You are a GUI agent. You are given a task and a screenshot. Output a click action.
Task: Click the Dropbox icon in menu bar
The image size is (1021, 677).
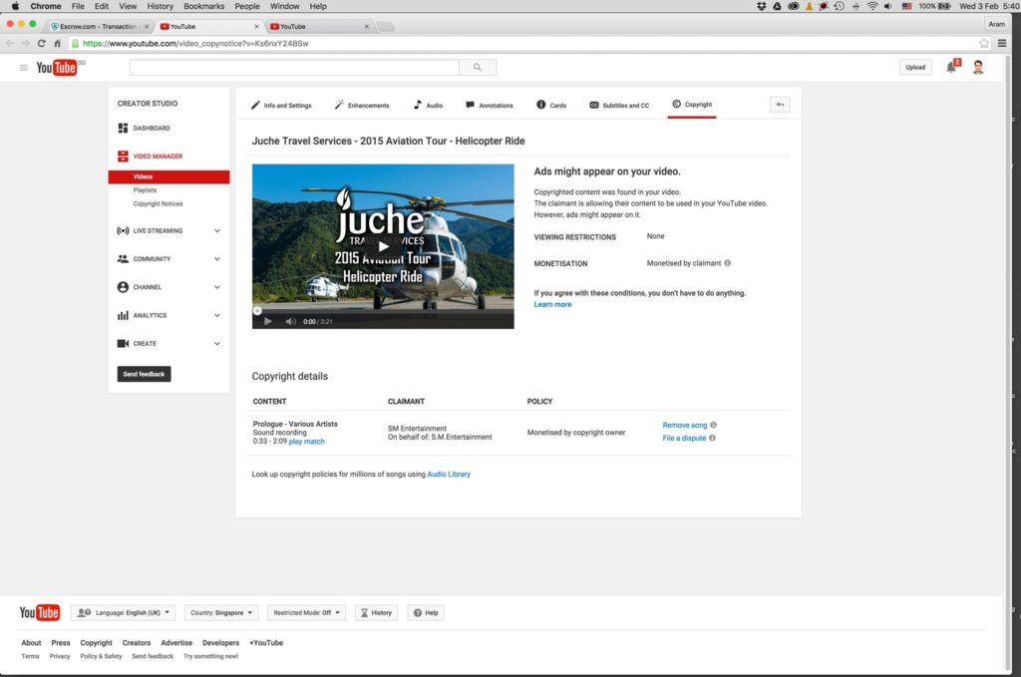point(761,6)
